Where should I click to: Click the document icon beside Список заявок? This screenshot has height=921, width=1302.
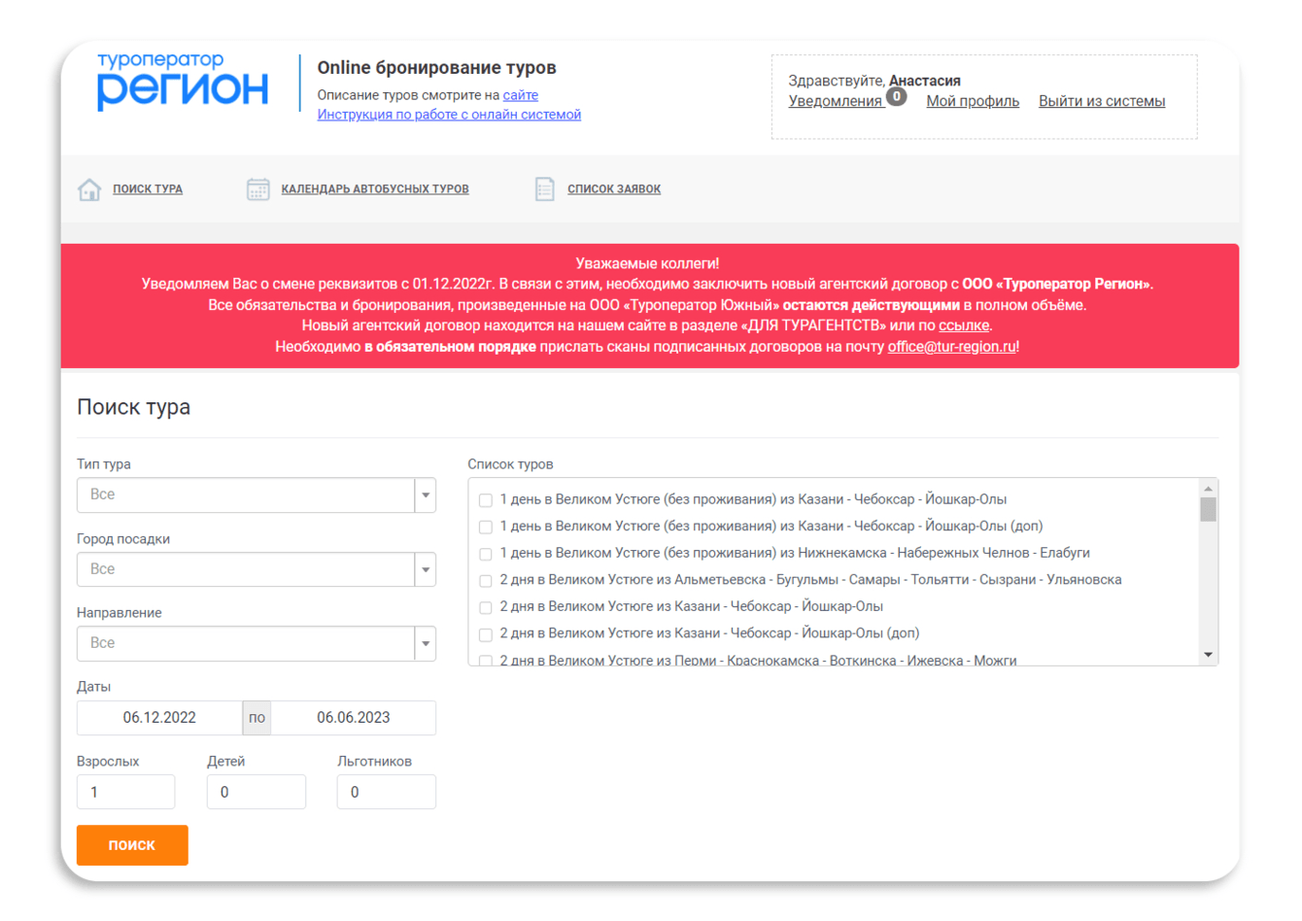[x=544, y=189]
